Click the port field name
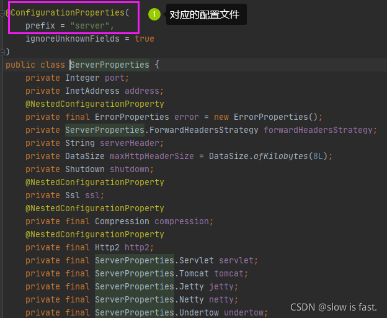Image resolution: width=387 pixels, height=318 pixels. tap(115, 78)
